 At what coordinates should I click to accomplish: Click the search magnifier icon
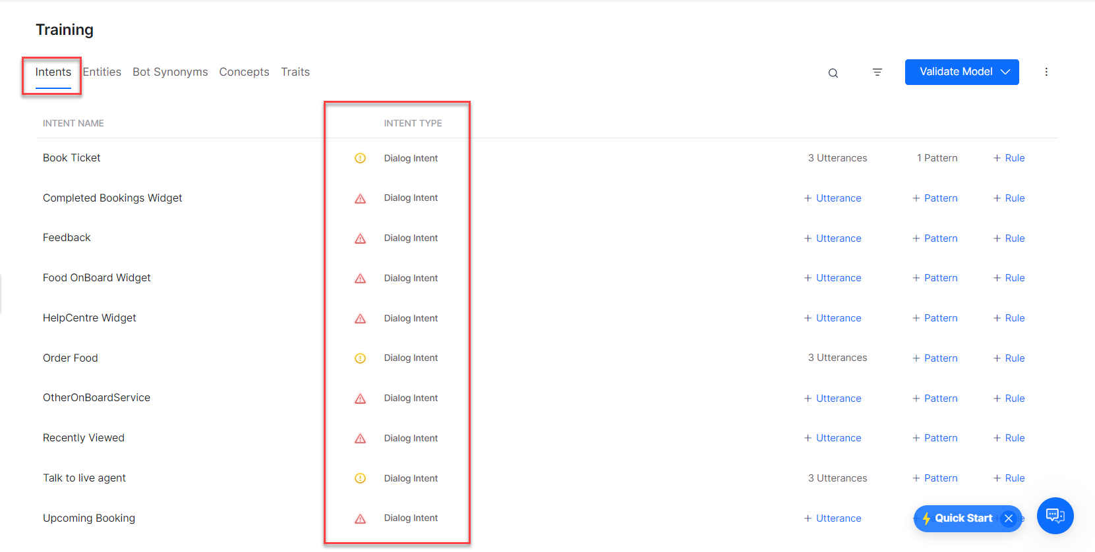tap(833, 73)
